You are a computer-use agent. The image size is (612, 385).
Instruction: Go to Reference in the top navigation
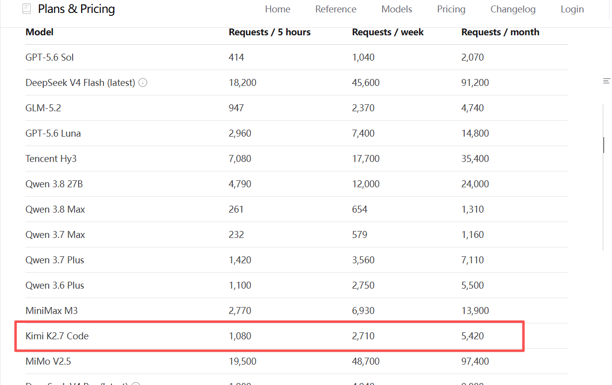click(336, 9)
